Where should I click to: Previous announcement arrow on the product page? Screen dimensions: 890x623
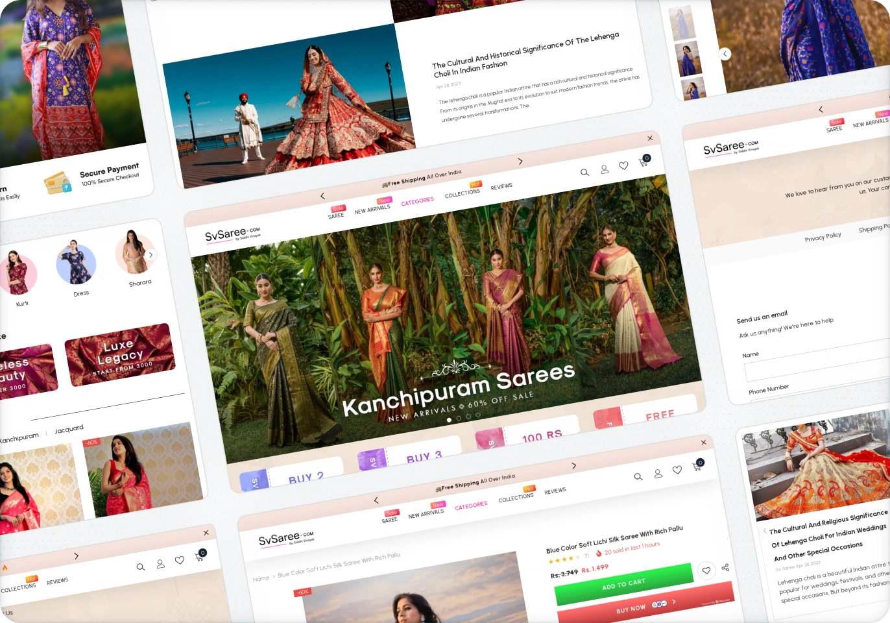pos(376,500)
